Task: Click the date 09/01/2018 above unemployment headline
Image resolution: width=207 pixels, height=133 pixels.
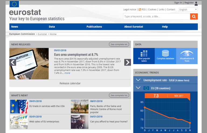Action: point(60,50)
